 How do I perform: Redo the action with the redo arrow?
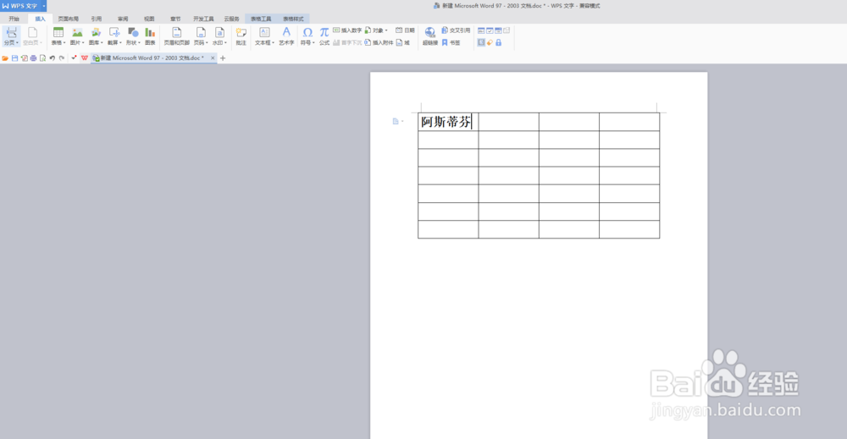(x=62, y=58)
